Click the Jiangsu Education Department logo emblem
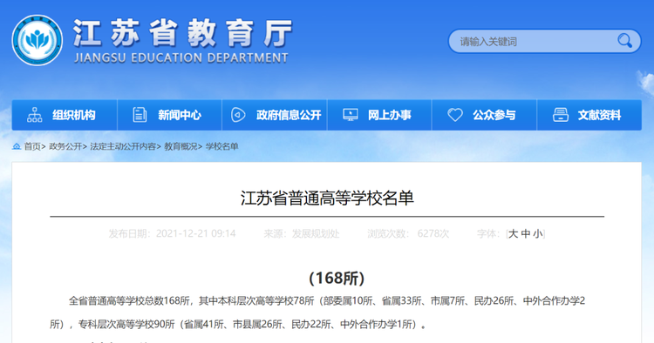The height and width of the screenshot is (343, 654). [37, 40]
